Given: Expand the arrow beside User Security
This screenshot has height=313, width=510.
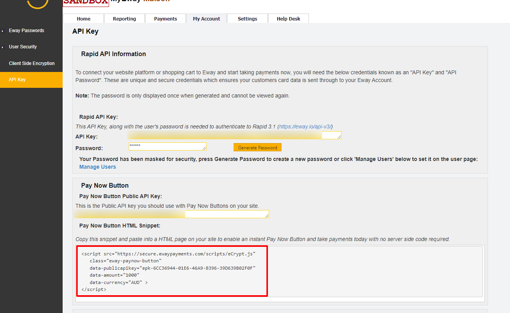Looking at the screenshot, I should 2,47.
